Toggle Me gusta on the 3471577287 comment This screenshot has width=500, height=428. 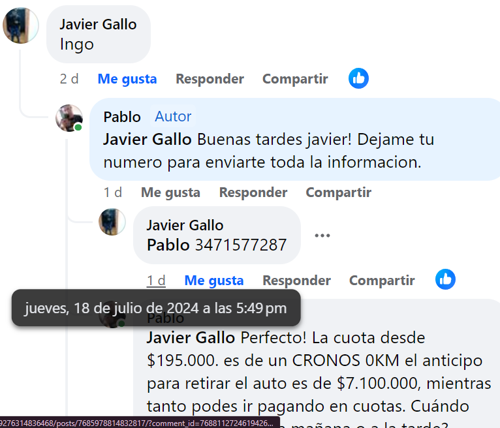(x=213, y=281)
